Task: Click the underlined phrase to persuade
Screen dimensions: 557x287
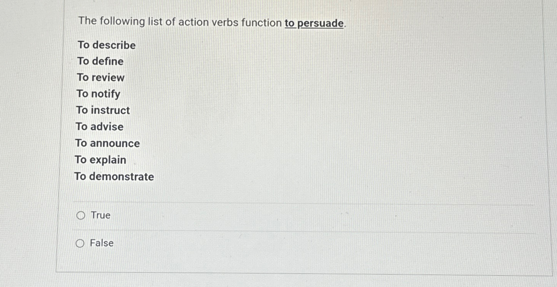Action: click(314, 23)
